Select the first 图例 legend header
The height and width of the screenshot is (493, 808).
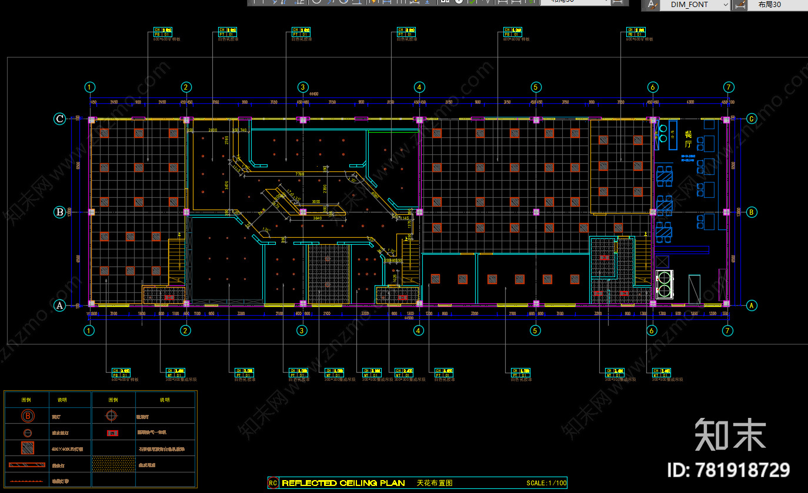pyautogui.click(x=26, y=400)
